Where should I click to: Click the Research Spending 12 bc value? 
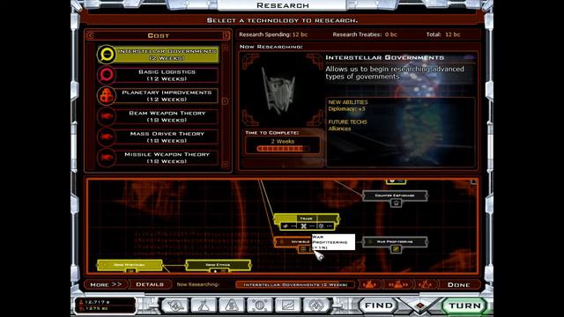click(x=300, y=34)
